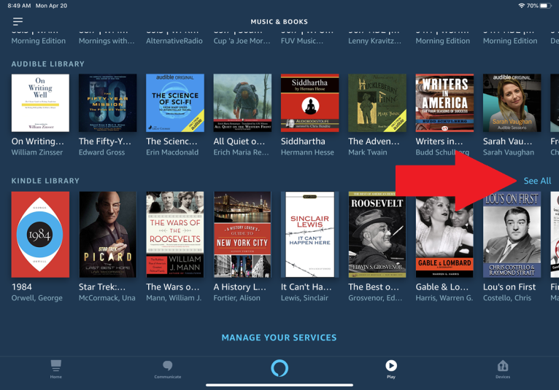This screenshot has width=559, height=390.
Task: Open the hamburger menu icon
Action: [18, 22]
